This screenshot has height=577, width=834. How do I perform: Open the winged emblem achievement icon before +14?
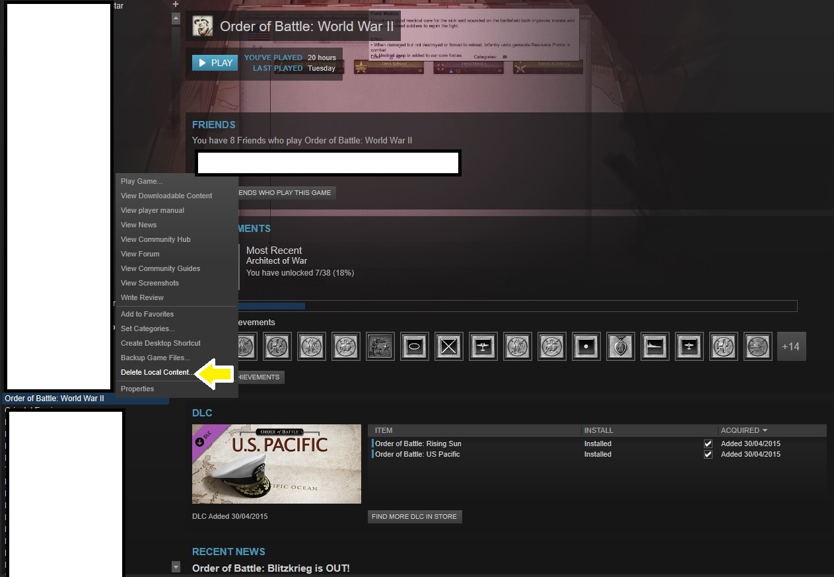point(758,346)
